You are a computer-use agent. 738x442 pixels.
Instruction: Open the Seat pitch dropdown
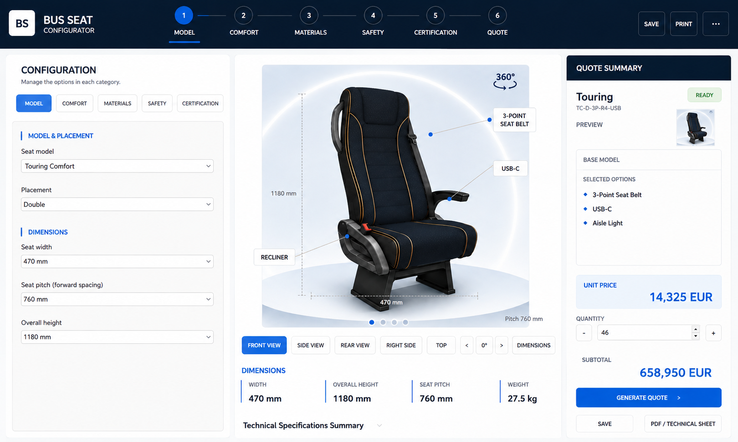tap(117, 299)
